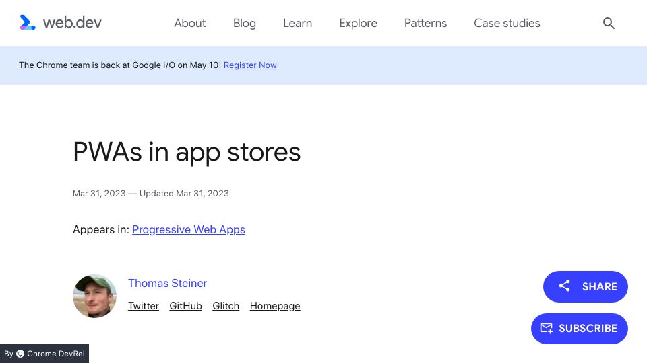This screenshot has height=363, width=647.
Task: Click the SHARE button
Action: point(586,286)
